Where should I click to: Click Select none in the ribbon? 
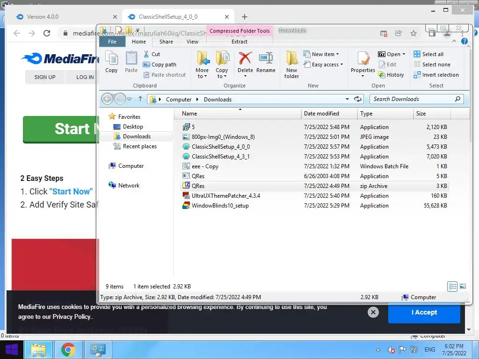tap(432, 65)
